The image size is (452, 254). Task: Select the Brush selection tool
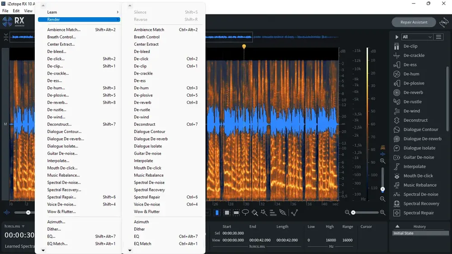pos(255,212)
